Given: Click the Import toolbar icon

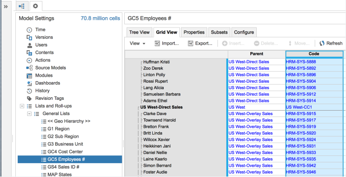Looking at the screenshot, I should click(x=157, y=43).
